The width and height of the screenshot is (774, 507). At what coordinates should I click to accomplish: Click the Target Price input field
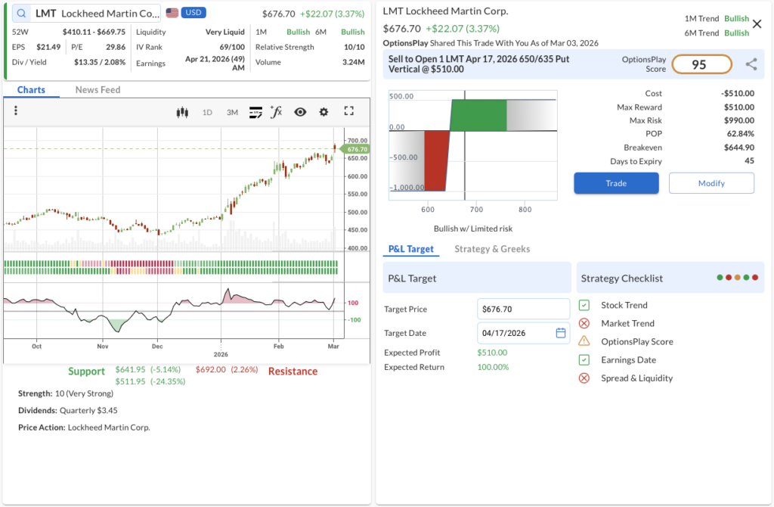pos(523,309)
